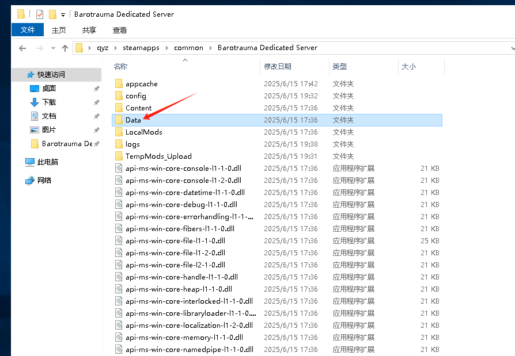
Task: Click the pin icon next to 桌面
Action: coord(97,89)
